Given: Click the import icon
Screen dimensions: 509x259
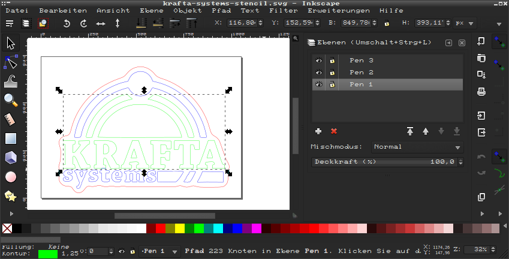Looking at the screenshot, I should [x=481, y=116].
